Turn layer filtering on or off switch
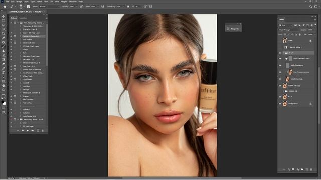Viewport: 321px width, 180px height. [315, 25]
